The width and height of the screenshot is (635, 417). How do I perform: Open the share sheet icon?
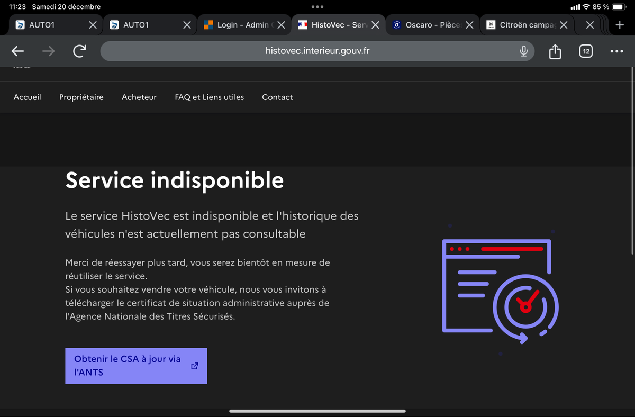555,51
